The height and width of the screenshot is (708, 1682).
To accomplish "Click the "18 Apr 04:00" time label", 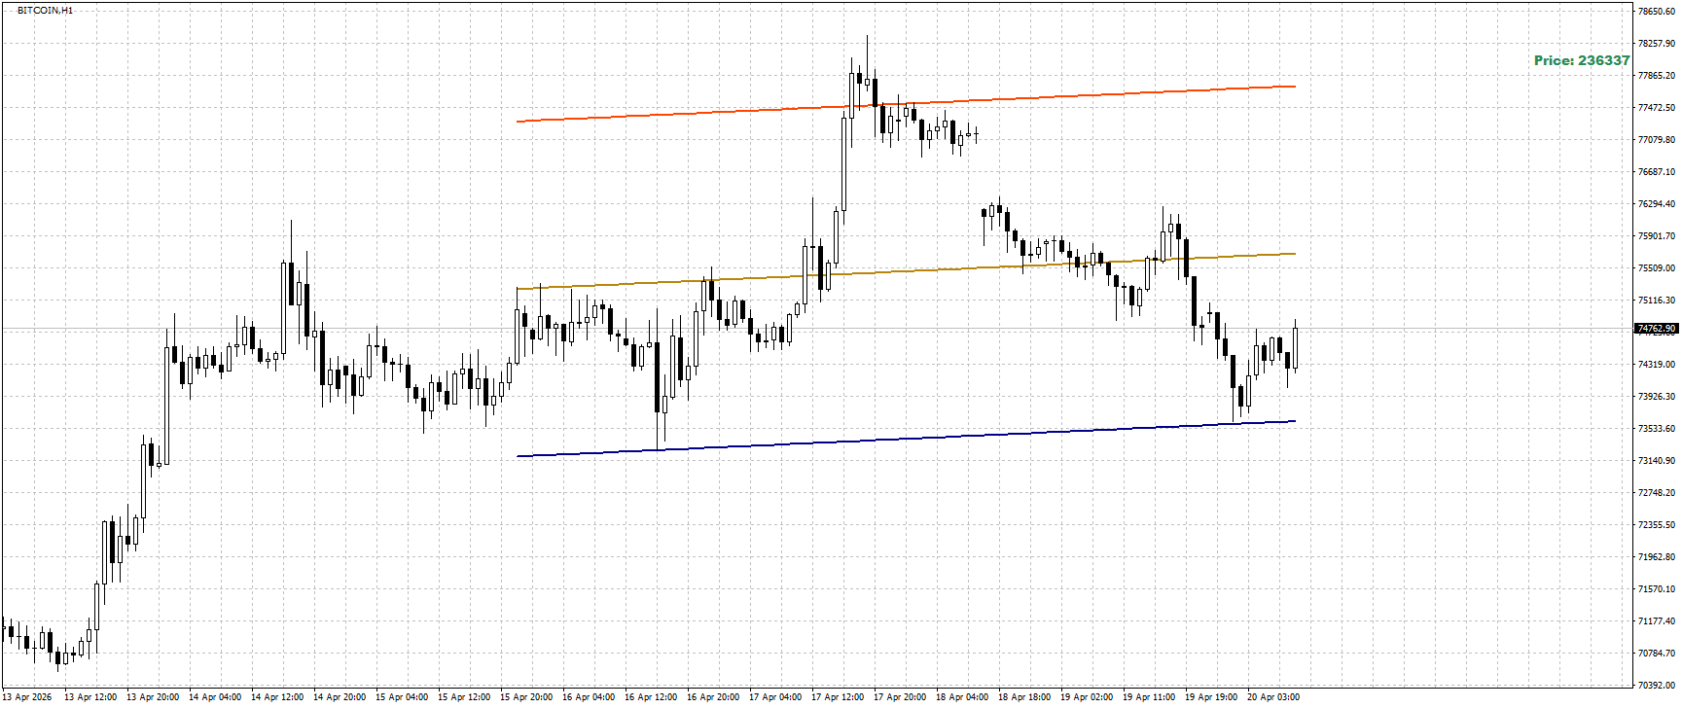I will [962, 697].
